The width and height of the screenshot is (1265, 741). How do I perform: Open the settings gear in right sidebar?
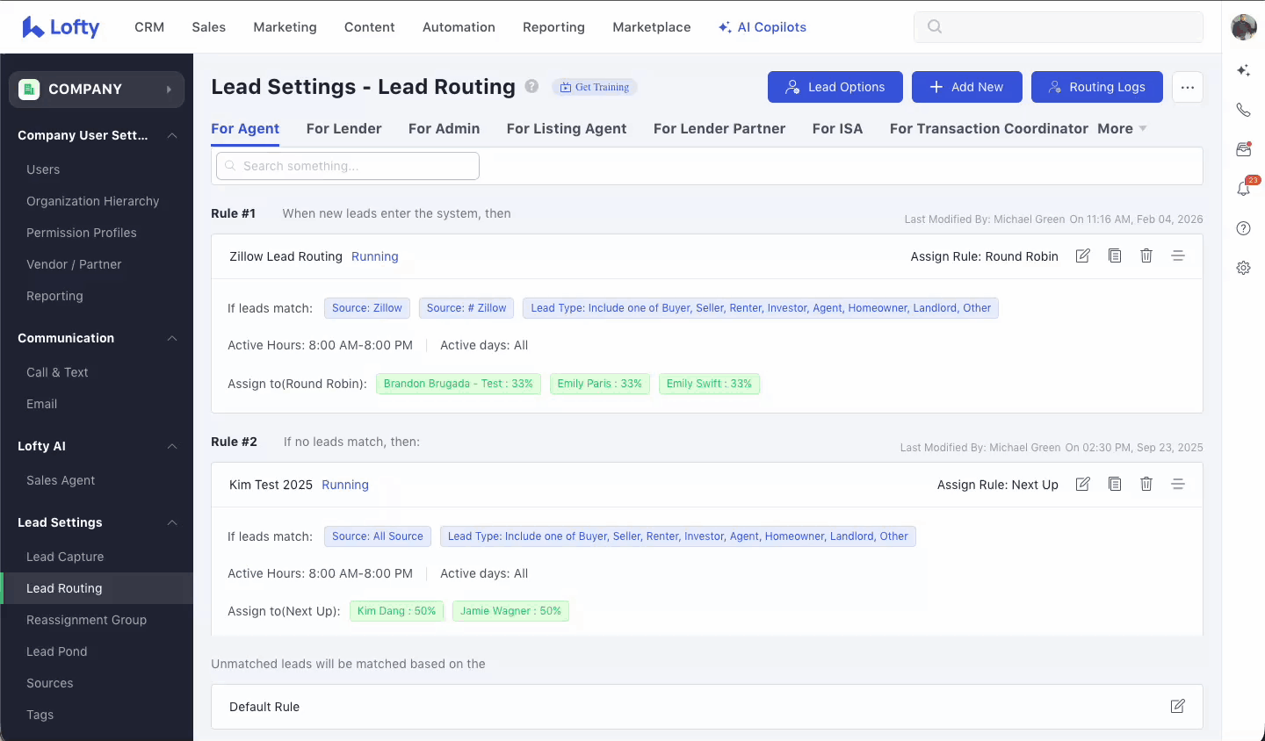[x=1243, y=268]
